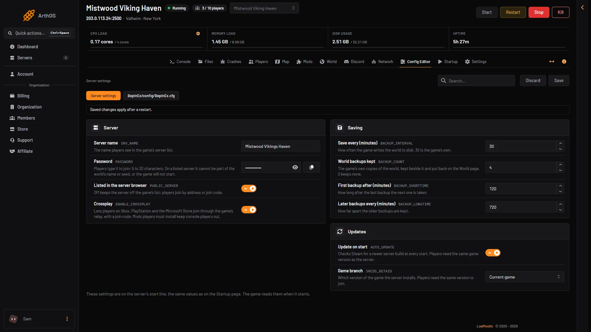Toggle Listed in the server browser switch
Image resolution: width=591 pixels, height=332 pixels.
pyautogui.click(x=249, y=188)
